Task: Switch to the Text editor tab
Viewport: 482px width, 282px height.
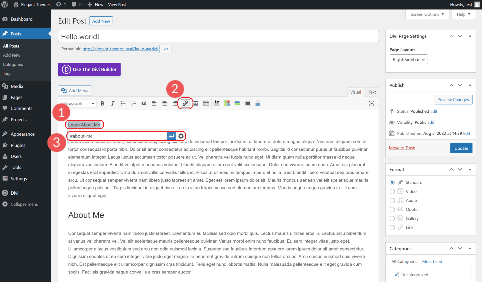Action: (x=372, y=92)
